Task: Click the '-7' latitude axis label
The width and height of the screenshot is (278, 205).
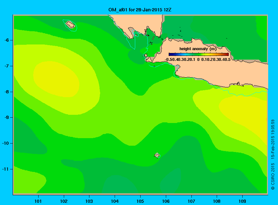Action: [x=6, y=66]
